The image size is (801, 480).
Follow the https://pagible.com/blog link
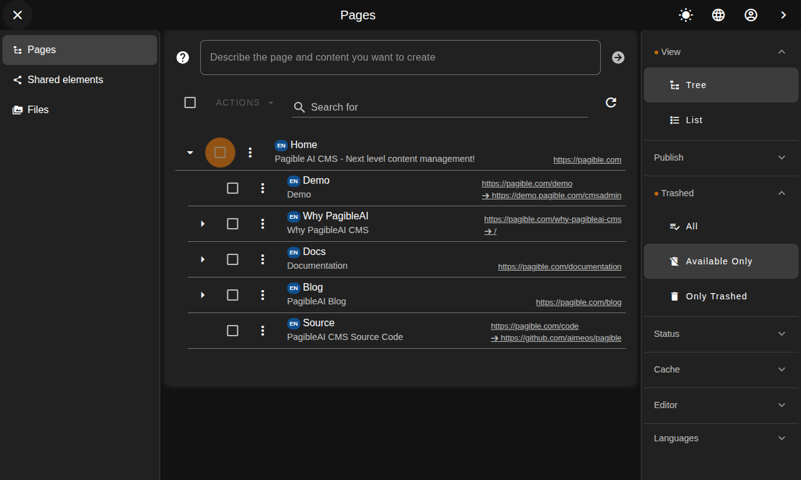[578, 302]
